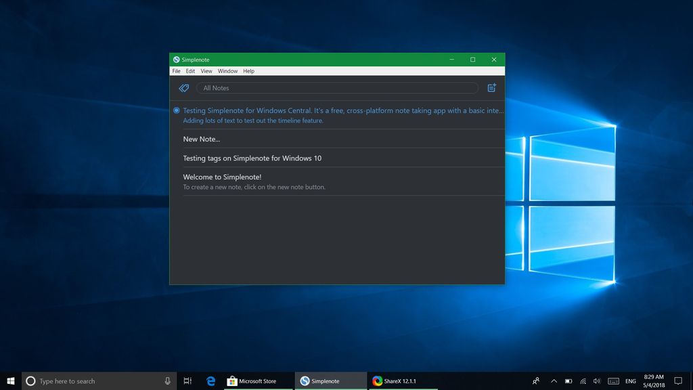693x390 pixels.
Task: Launch Microsoft Edge from the taskbar
Action: [210, 381]
